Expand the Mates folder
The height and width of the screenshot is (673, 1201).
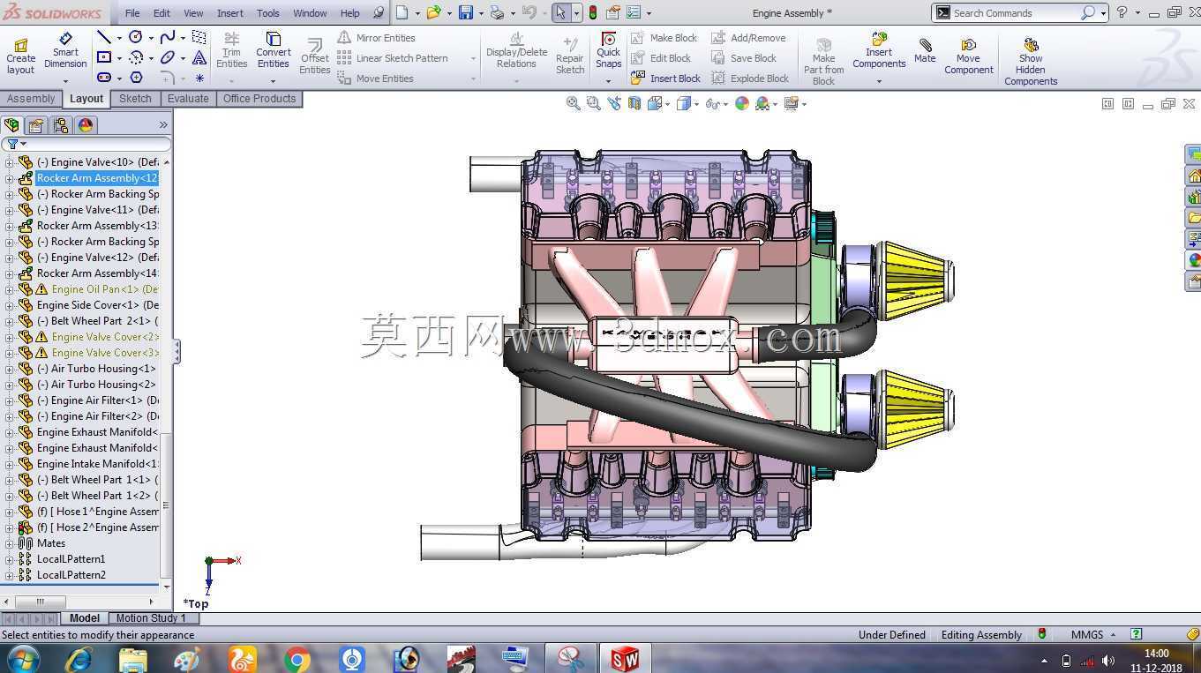pos(9,543)
